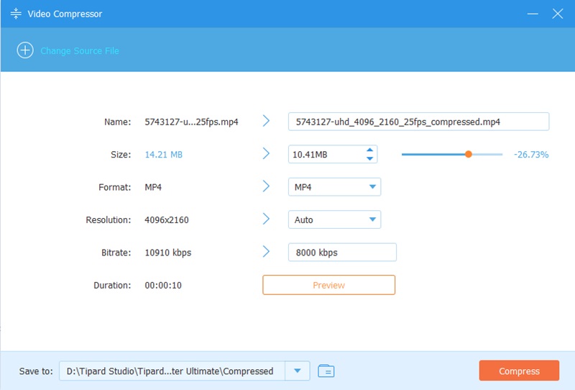Click the source bitrate 10910 kbps text
The image size is (575, 390).
click(168, 253)
